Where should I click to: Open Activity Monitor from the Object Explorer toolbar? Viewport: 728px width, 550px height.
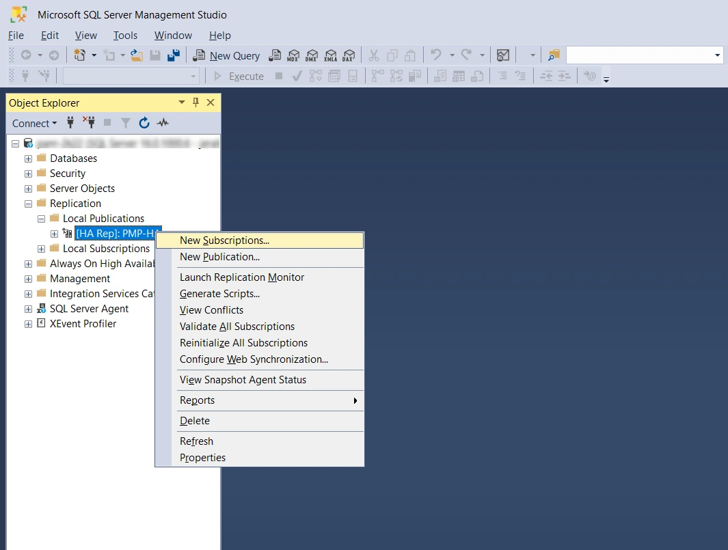coord(163,123)
